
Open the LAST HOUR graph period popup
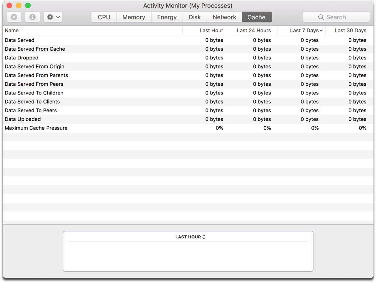(191, 237)
